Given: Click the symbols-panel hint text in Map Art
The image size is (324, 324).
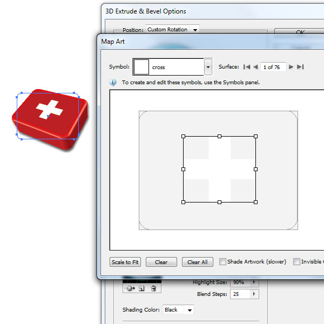Looking at the screenshot, I should tap(191, 83).
